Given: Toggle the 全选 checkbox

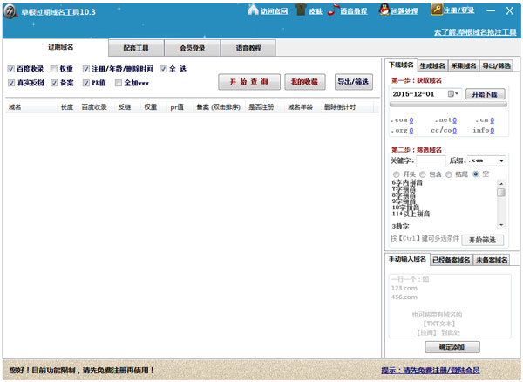Looking at the screenshot, I should point(163,69).
